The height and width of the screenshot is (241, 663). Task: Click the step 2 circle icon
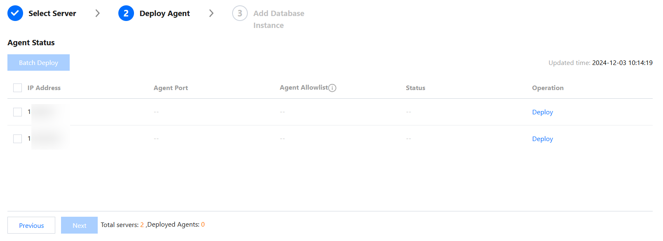click(x=126, y=13)
